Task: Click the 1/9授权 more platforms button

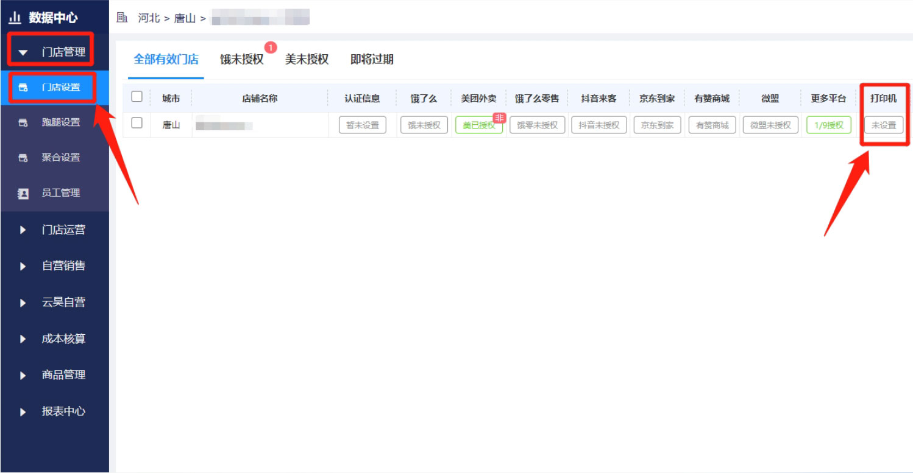Action: pyautogui.click(x=828, y=125)
